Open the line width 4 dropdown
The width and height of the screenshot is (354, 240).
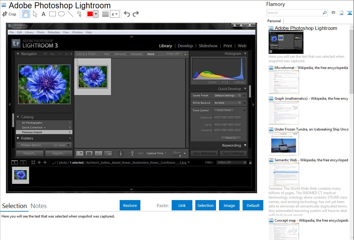114,14
